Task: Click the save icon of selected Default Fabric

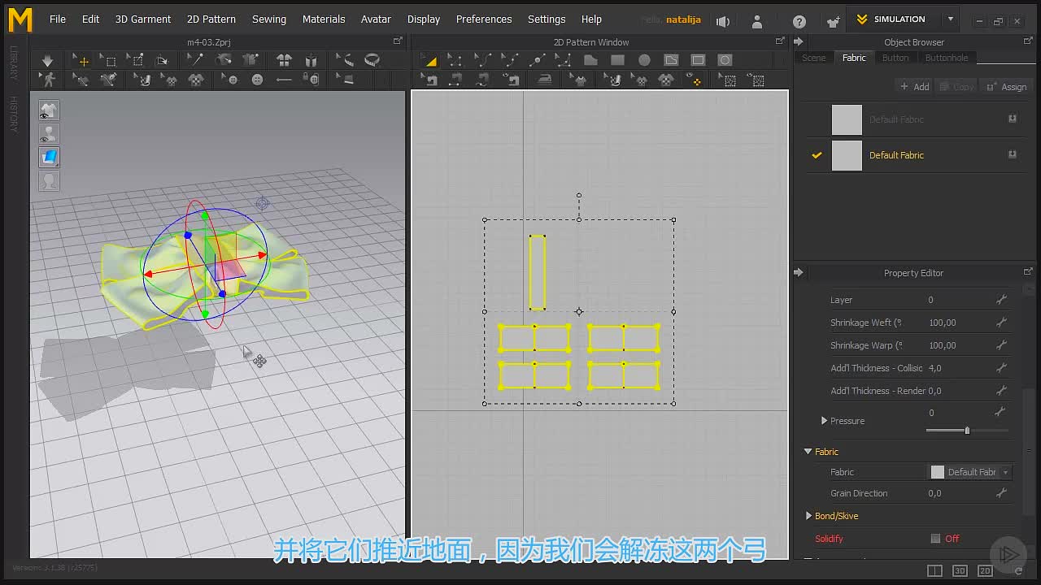Action: pos(1013,154)
